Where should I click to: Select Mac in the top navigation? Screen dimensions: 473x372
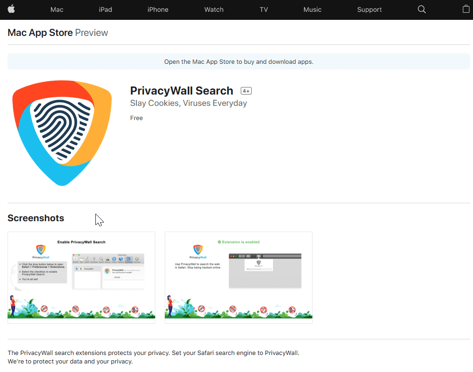click(x=57, y=9)
